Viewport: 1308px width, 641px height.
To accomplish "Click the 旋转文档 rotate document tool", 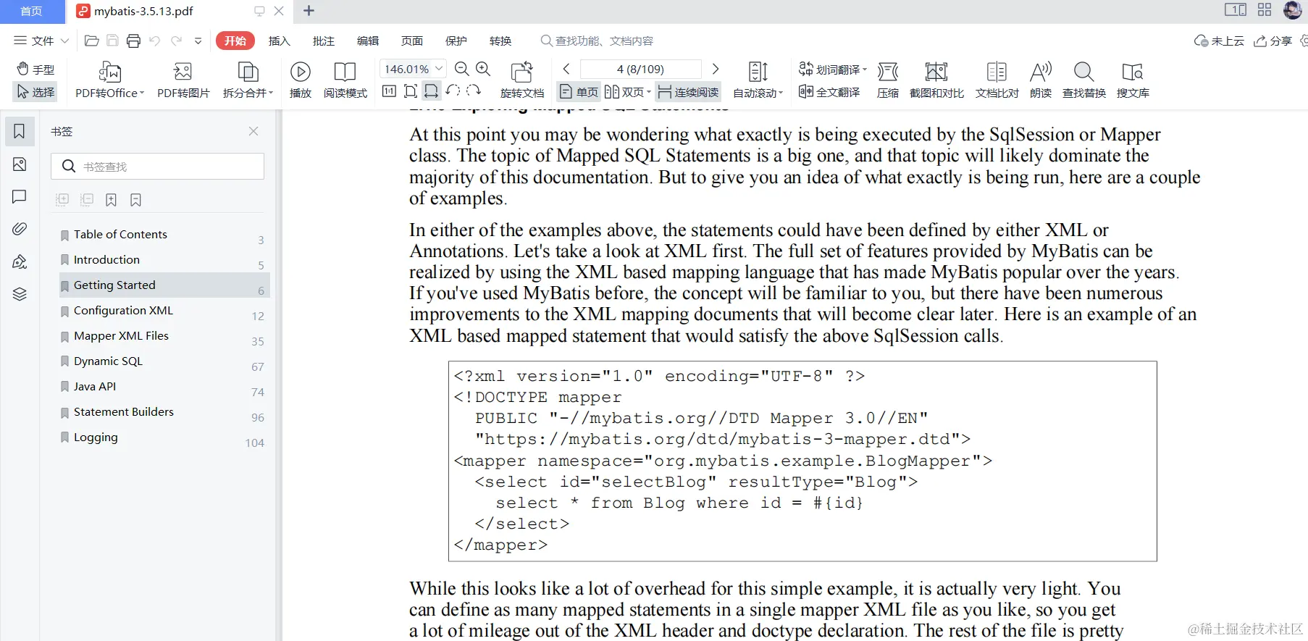I will coord(522,80).
